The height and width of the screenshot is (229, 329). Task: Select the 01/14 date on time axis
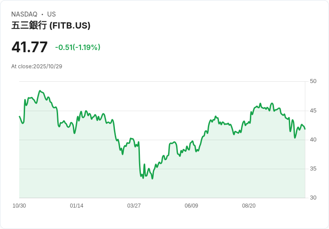(x=76, y=206)
